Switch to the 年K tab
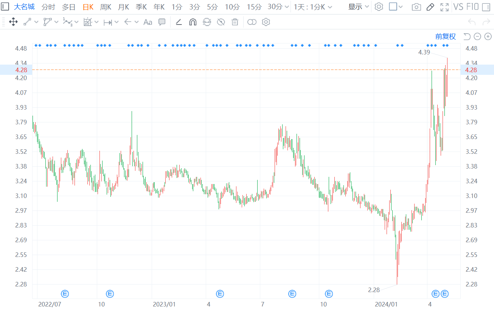 159,7
